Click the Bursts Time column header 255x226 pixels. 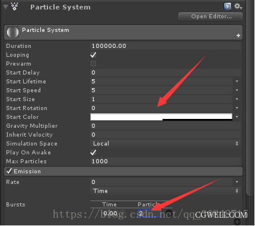[109, 205]
